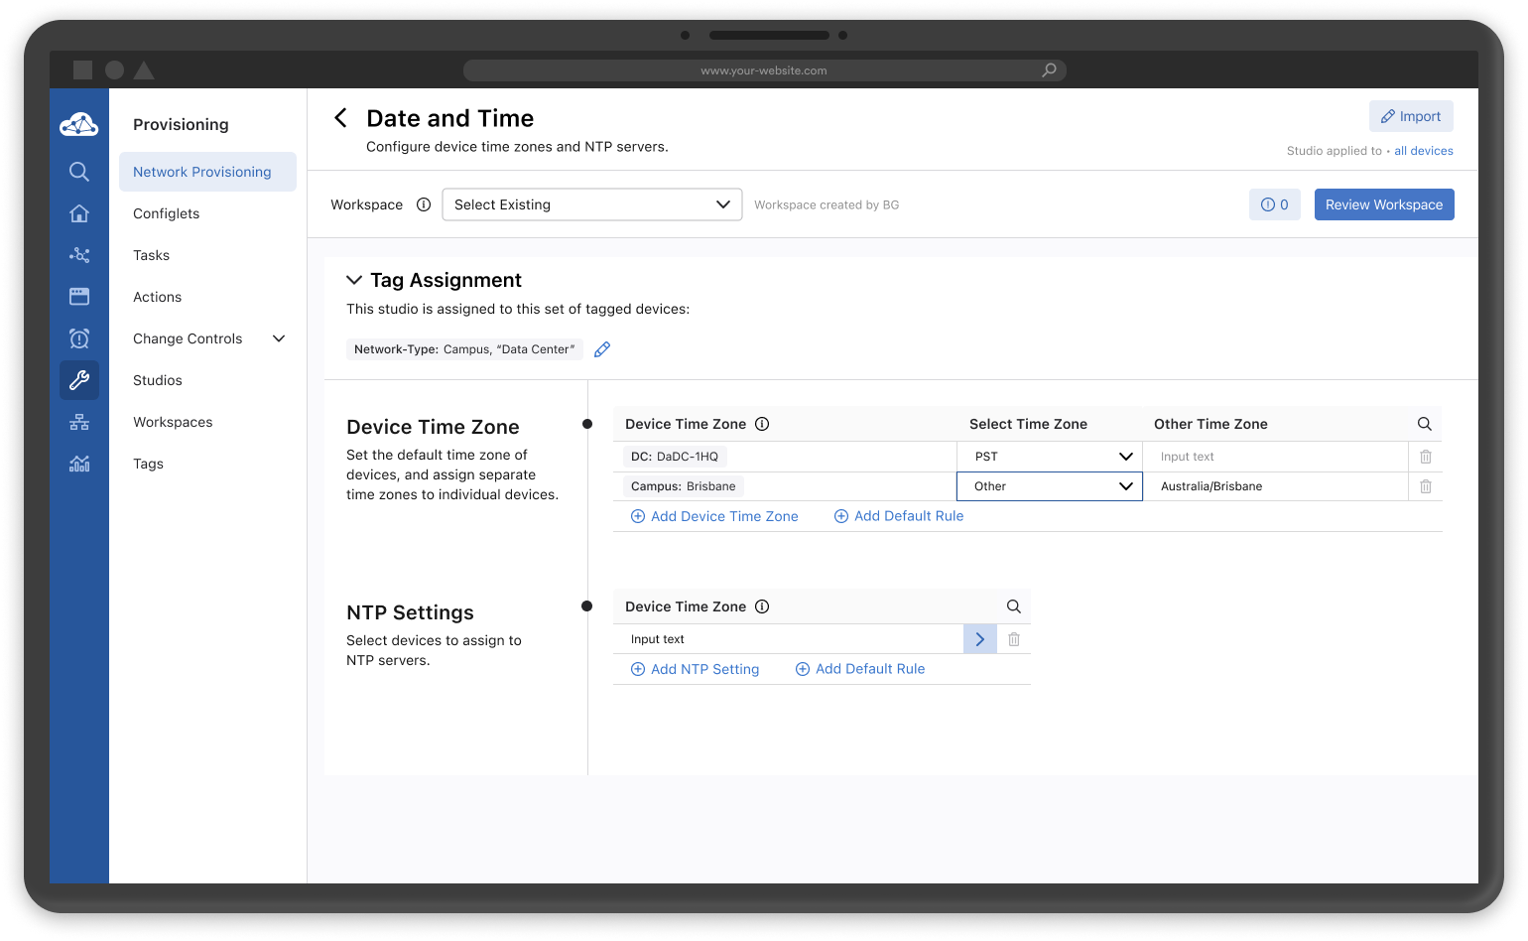Screen dimensions: 1528x941
Task: Open Tags in Provisioning menu
Action: click(149, 464)
